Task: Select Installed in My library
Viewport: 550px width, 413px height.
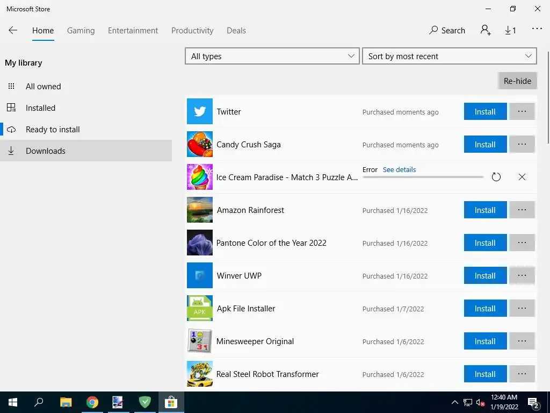Action: (x=86, y=108)
